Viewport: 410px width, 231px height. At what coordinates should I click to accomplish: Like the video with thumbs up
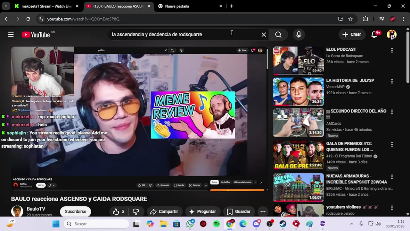pyautogui.click(x=118, y=211)
